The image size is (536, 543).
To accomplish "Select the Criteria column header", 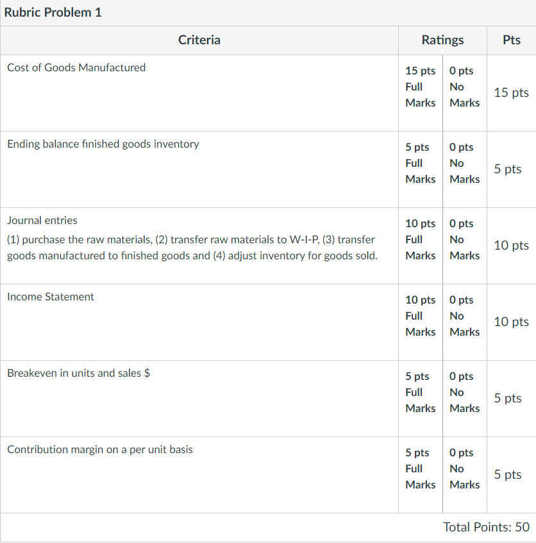I will [199, 40].
